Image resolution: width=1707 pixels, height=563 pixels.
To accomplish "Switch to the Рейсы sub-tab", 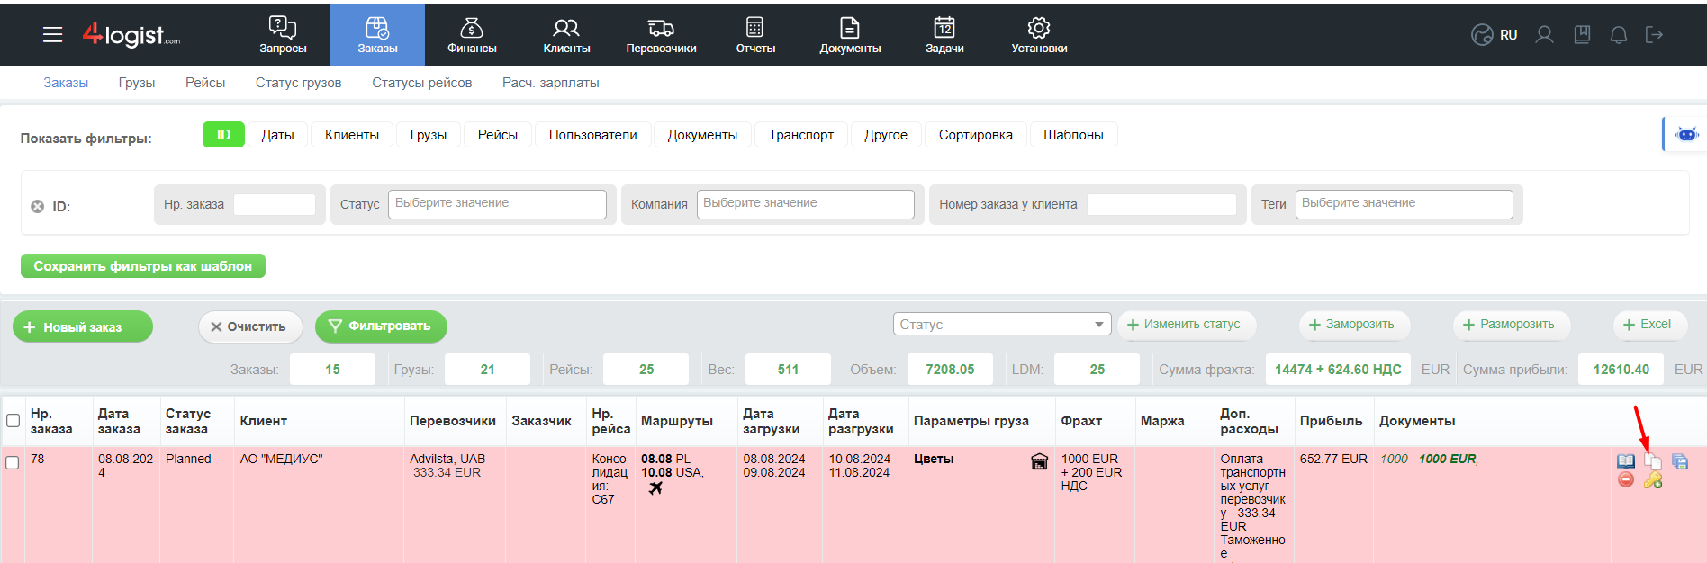I will (x=205, y=83).
